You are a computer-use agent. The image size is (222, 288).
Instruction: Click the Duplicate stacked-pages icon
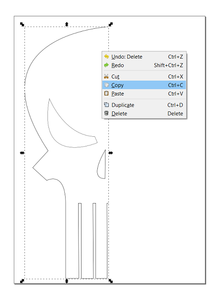click(x=106, y=105)
